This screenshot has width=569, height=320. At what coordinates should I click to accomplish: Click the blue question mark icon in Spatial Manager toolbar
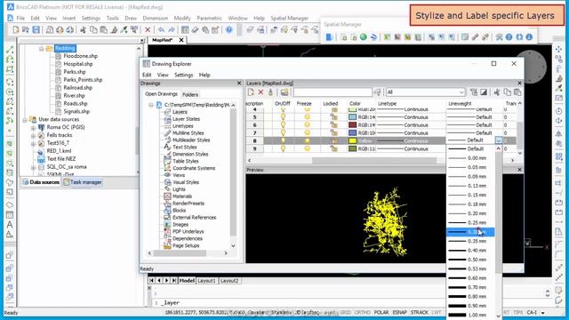(509, 37)
